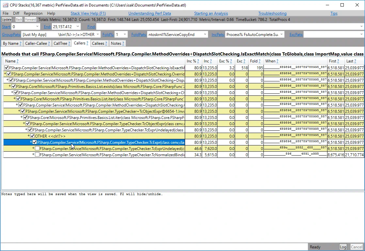Open the IncPats dropdown
Image resolution: width=365 pixels, height=251 pixels.
(x=282, y=35)
